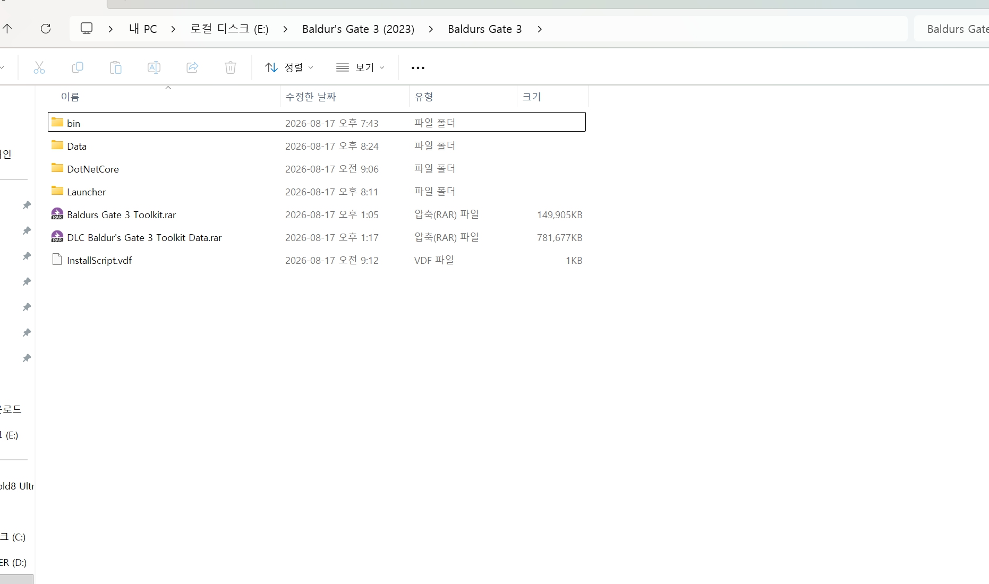Select the DotNetCore folder name
Screen dimensions: 989x584
click(x=93, y=169)
